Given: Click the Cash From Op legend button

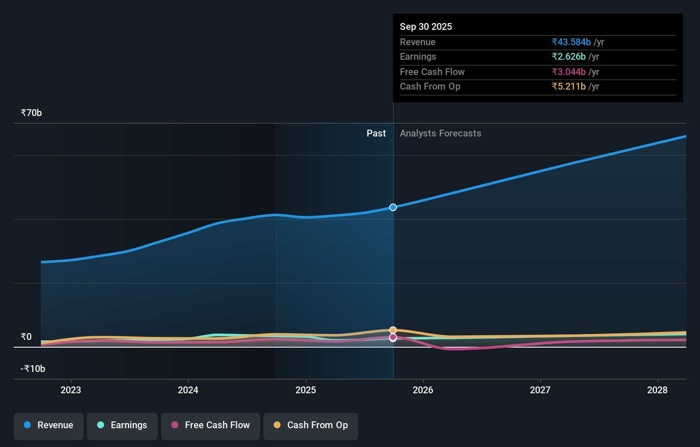Looking at the screenshot, I should pos(311,425).
